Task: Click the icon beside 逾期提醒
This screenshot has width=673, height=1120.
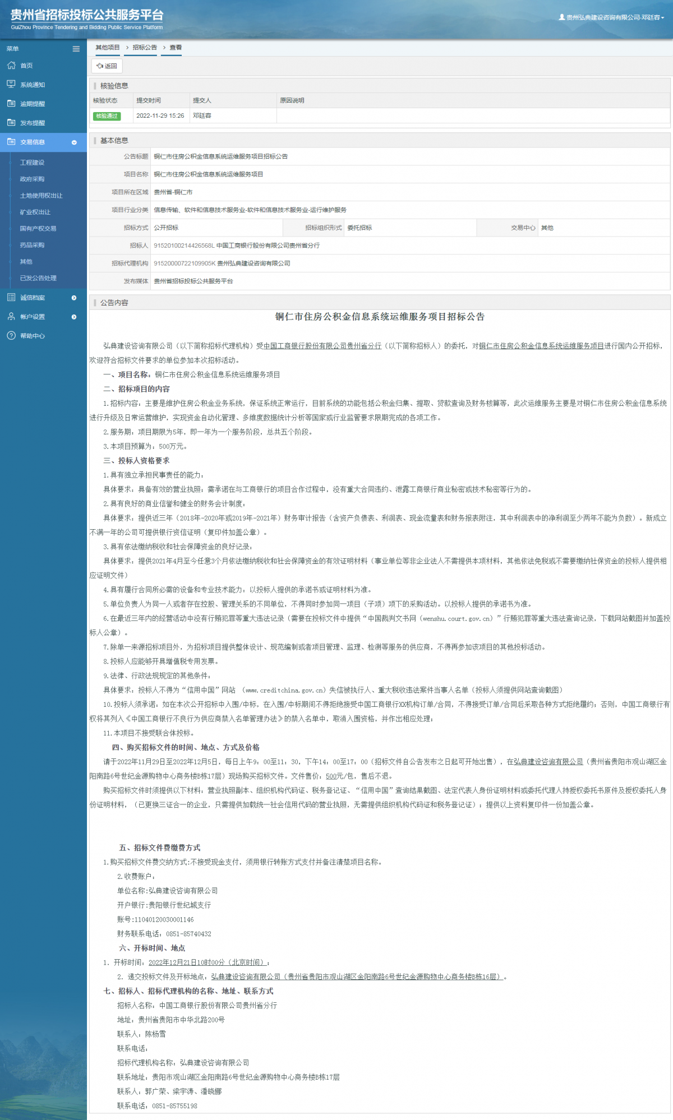Action: pos(11,104)
